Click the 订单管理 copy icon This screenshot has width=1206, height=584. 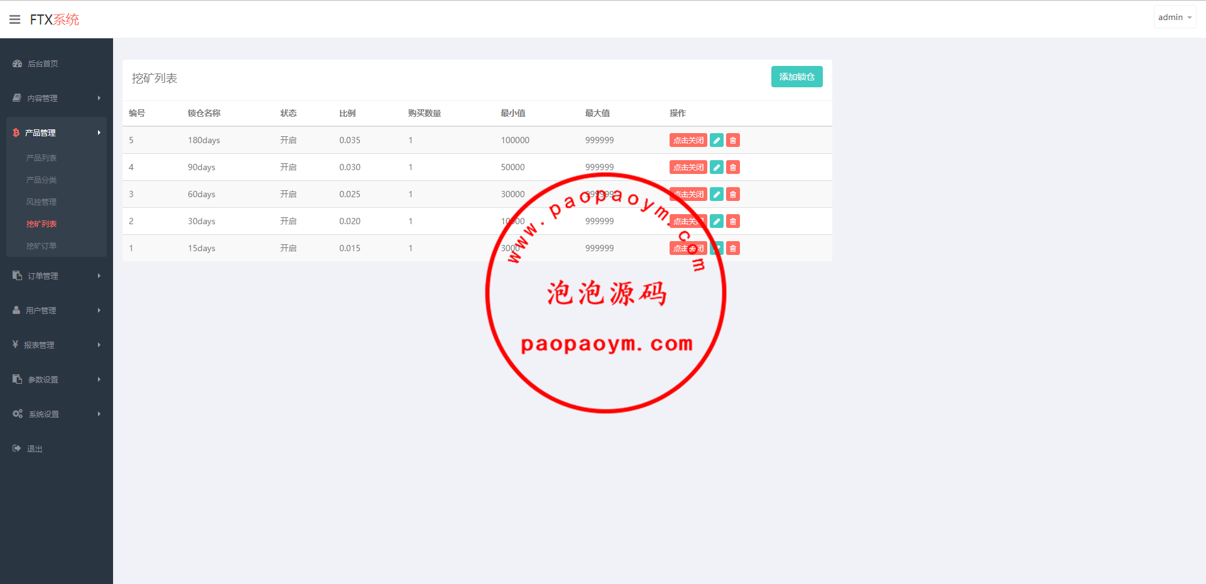[17, 276]
